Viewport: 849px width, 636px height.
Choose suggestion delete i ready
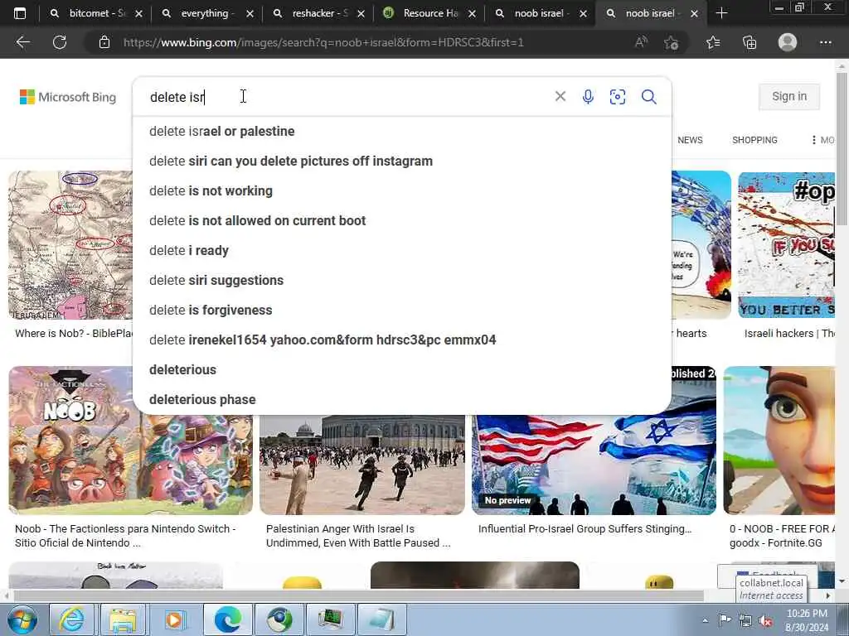(x=402, y=250)
